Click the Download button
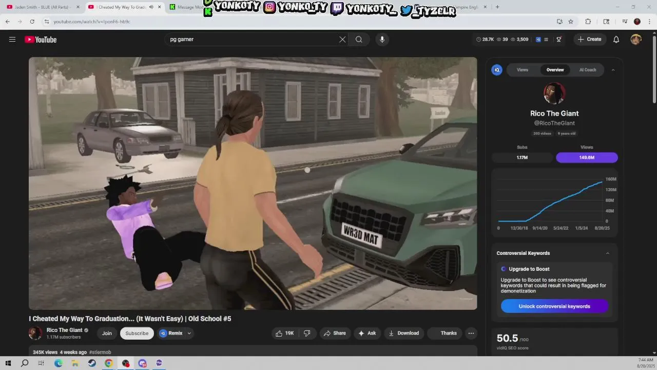Screen dimensions: 657x370 [404, 333]
